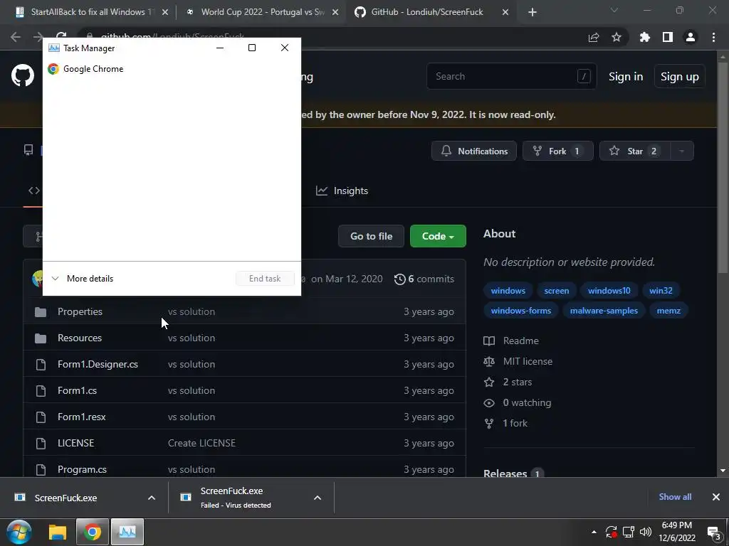Click the windows10 topic tag
The image size is (729, 546).
[609, 291]
